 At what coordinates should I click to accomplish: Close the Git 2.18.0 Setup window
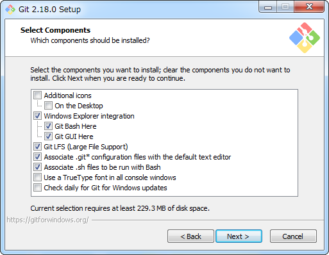click(x=309, y=7)
